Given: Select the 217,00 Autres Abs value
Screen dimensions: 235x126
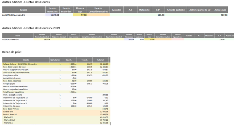Looking at the screenshot, I should click(224, 15).
